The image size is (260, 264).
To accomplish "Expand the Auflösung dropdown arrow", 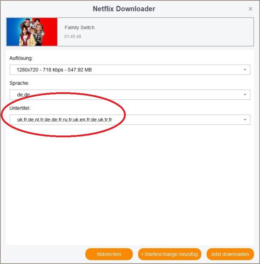I will pyautogui.click(x=245, y=70).
